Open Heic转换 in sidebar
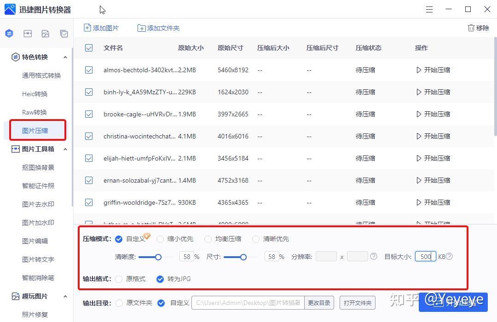 (x=35, y=94)
